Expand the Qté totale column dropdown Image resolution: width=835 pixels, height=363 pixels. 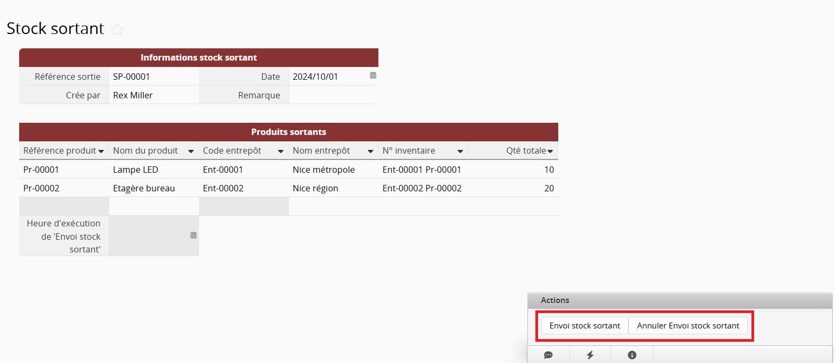[x=550, y=151]
